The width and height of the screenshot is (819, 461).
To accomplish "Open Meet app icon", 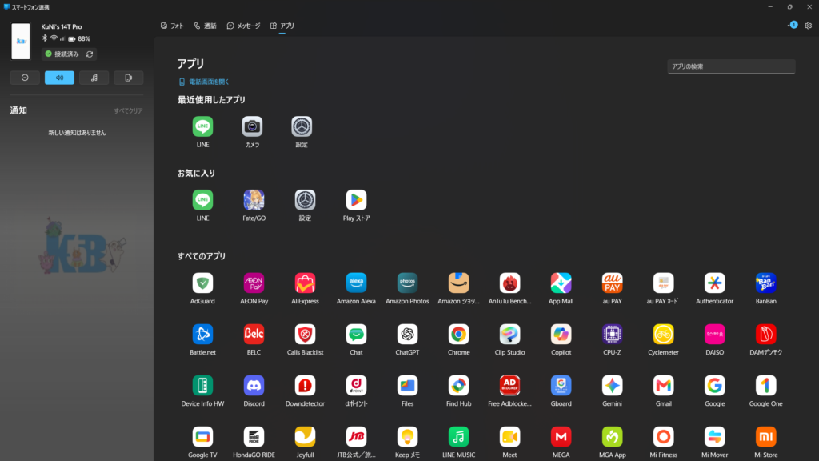I will (509, 436).
